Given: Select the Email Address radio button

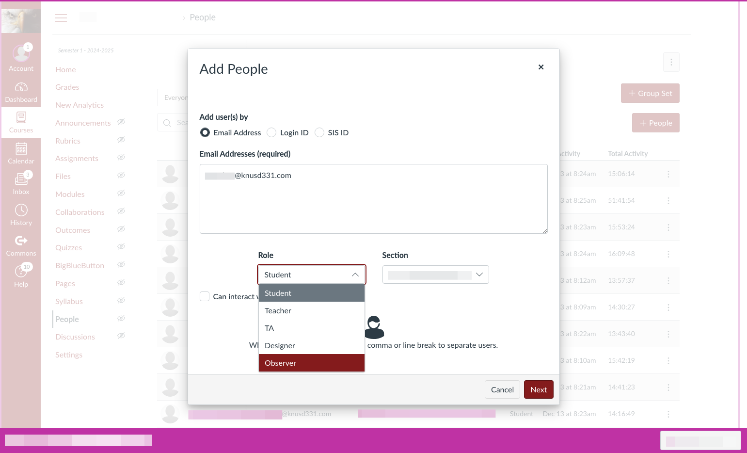Looking at the screenshot, I should pyautogui.click(x=205, y=132).
